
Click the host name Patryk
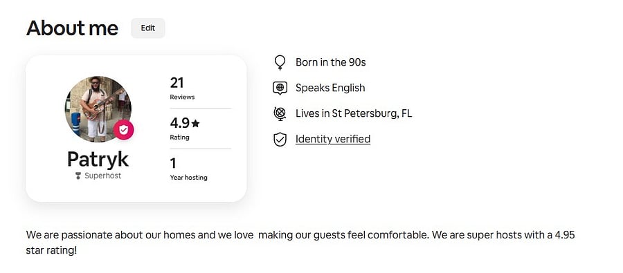(x=98, y=159)
